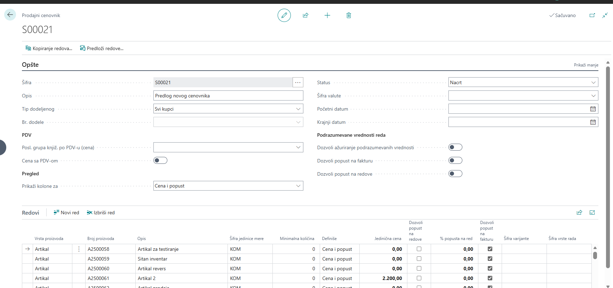Open page in new window icon
Viewport: 613px width, 288px height.
592,15
